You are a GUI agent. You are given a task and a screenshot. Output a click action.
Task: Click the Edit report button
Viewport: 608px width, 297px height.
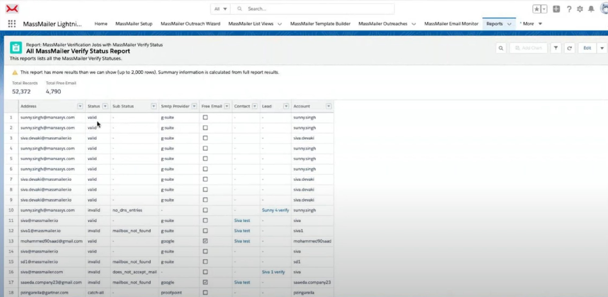587,48
